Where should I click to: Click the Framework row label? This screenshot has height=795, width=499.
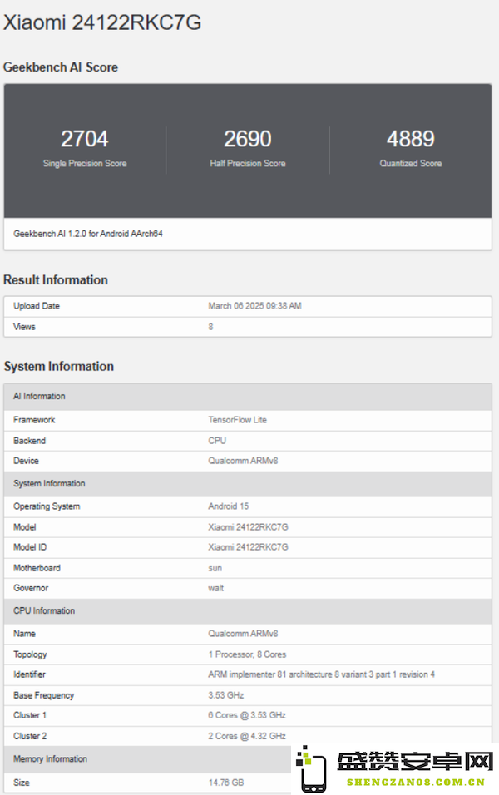[34, 420]
